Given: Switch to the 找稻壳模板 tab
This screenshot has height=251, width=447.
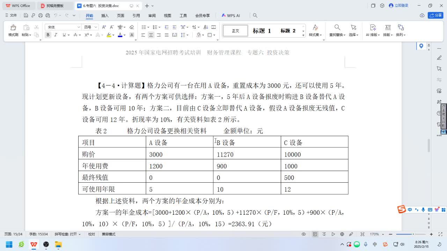Looking at the screenshot, I should [x=55, y=6].
